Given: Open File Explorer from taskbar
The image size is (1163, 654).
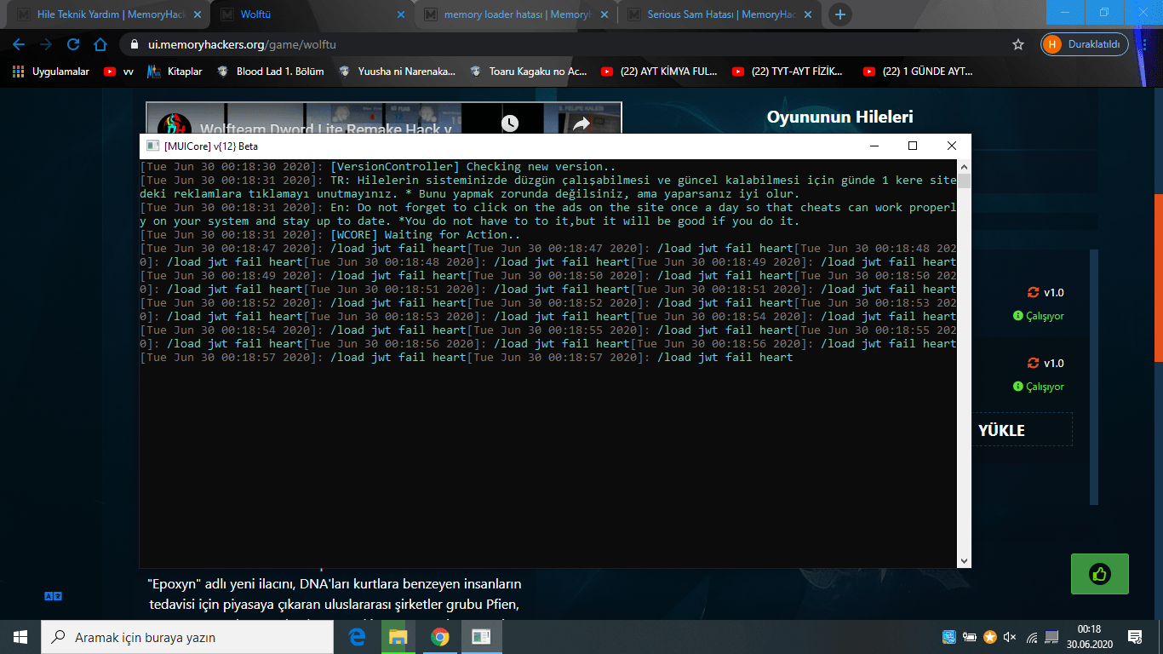Looking at the screenshot, I should pyautogui.click(x=398, y=637).
